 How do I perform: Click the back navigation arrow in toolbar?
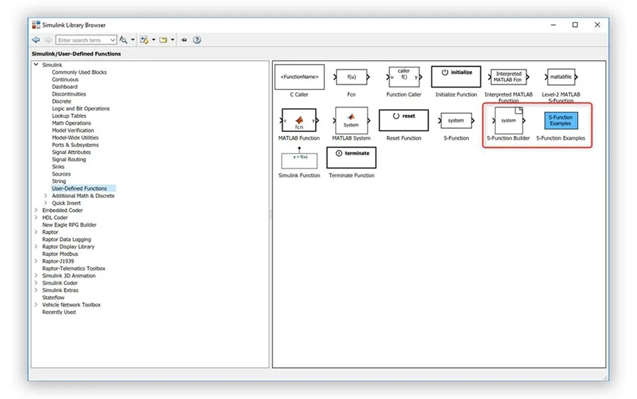[x=36, y=40]
